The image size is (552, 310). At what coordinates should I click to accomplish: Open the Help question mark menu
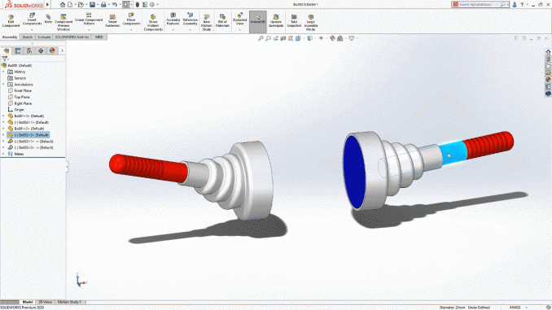(x=522, y=5)
